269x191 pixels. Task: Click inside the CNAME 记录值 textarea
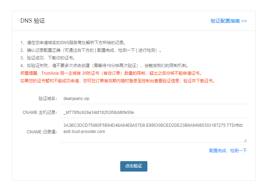153,132
